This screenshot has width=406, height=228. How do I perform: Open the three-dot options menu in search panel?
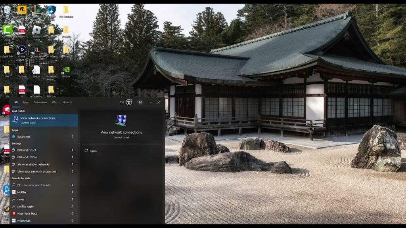tap(150, 103)
